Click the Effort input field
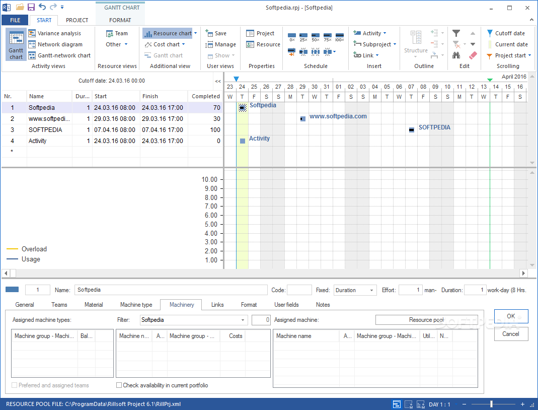Screen dimensions: 538x410 coord(410,290)
